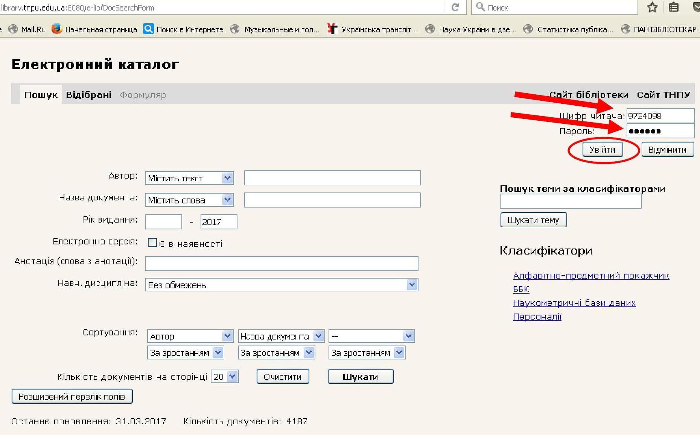This screenshot has width=700, height=435.
Task: Click the bookmarks list icon in toolbar
Action: 674,7
